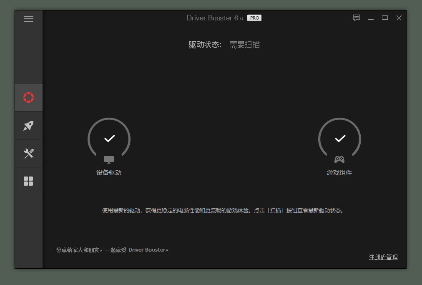The width and height of the screenshot is (422, 285).
Task: Open the Tools wrench icon in sidebar
Action: (x=28, y=153)
